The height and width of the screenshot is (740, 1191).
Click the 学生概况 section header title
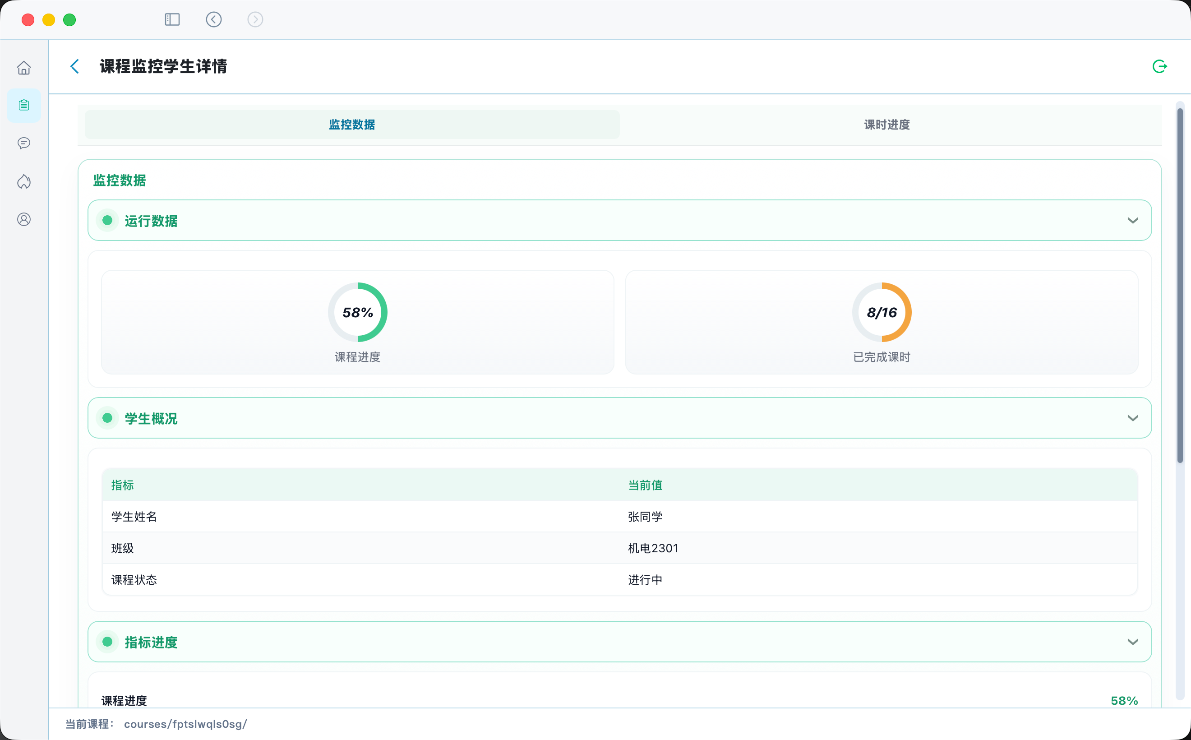coord(151,419)
